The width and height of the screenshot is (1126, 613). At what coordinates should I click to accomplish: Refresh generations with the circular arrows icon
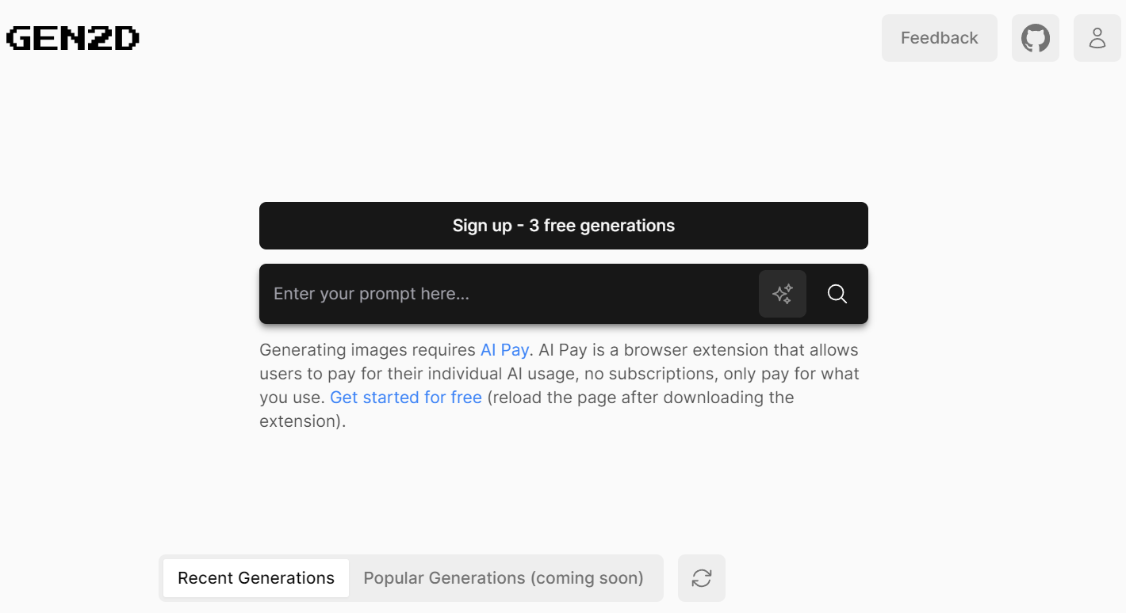pyautogui.click(x=702, y=578)
